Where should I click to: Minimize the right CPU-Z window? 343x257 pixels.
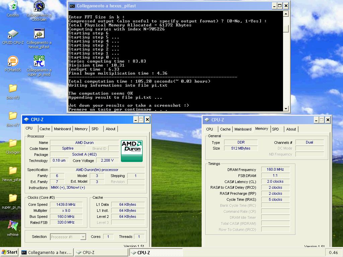click(316, 120)
